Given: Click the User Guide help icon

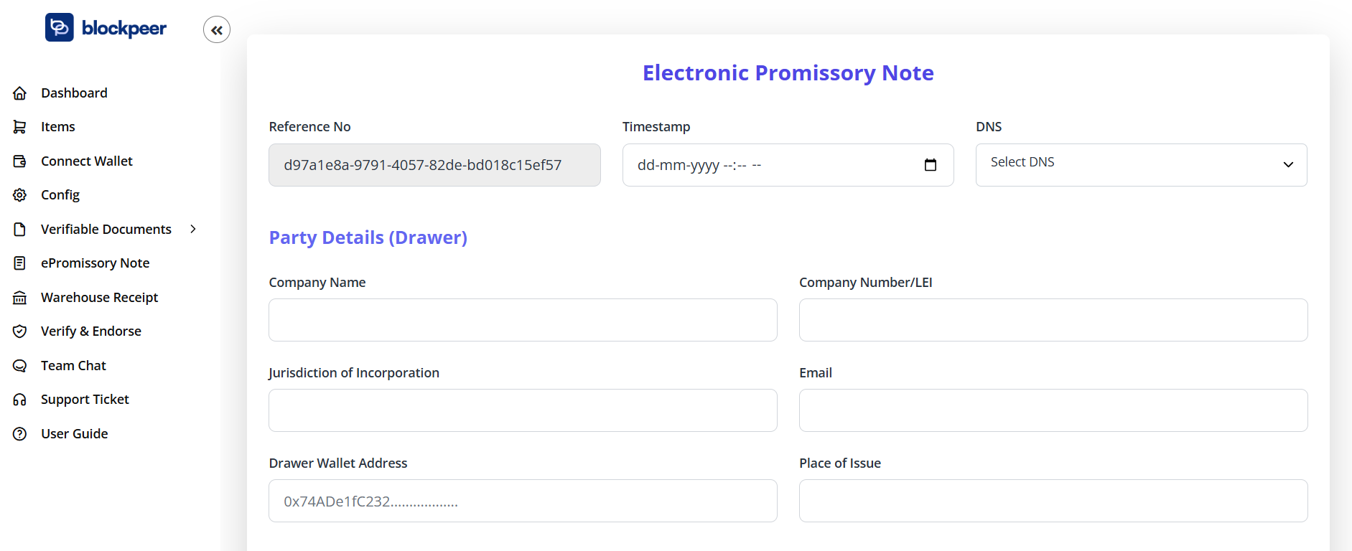Looking at the screenshot, I should 20,433.
